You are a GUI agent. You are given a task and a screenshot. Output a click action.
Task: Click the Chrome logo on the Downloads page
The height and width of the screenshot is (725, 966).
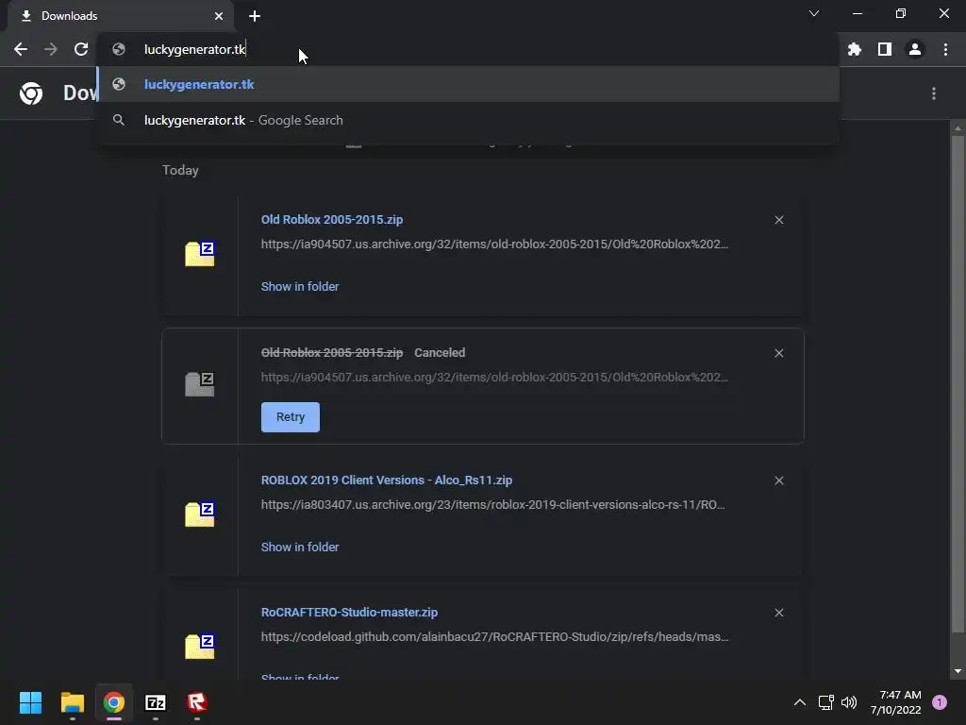(x=31, y=93)
